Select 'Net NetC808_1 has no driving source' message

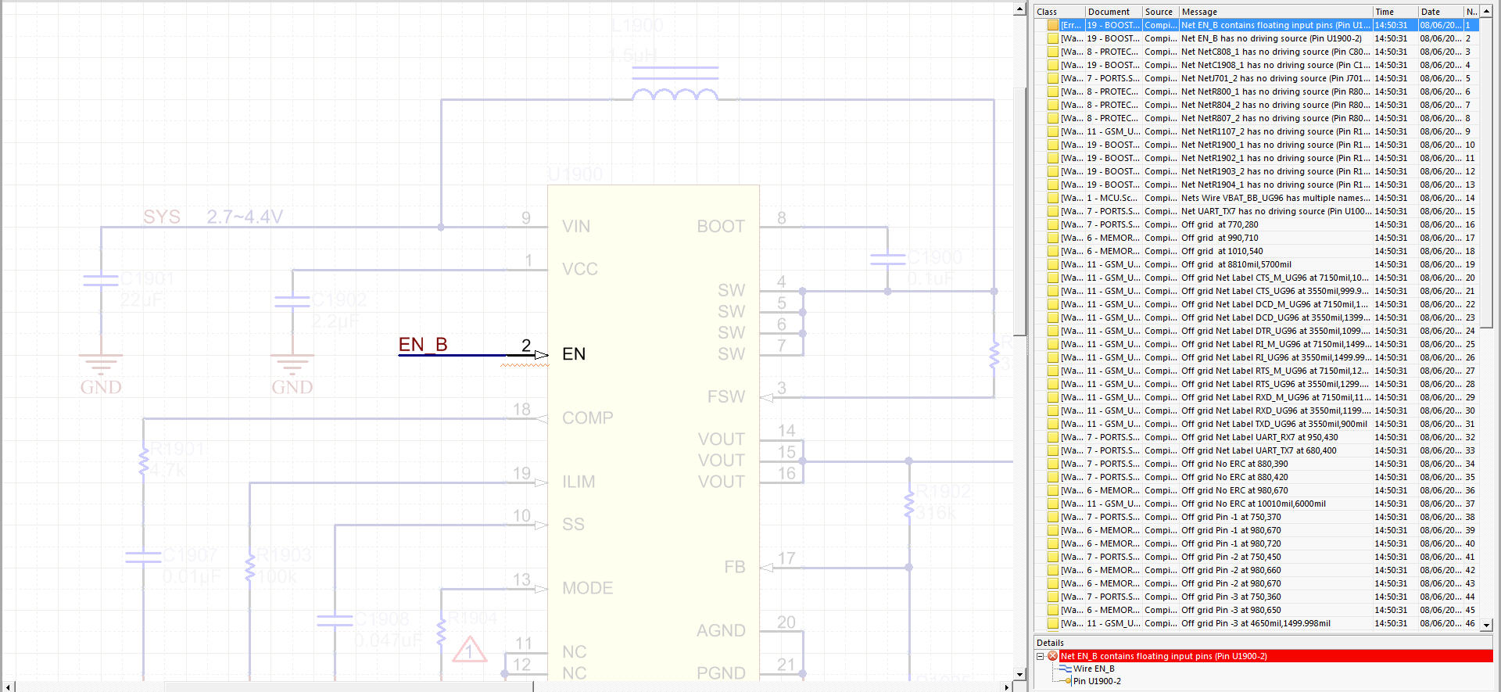point(1257,52)
